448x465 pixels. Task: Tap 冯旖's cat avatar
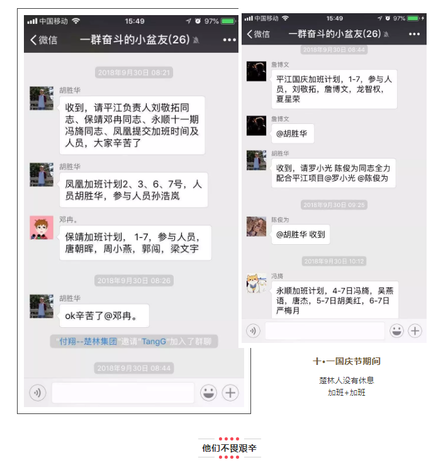257,283
